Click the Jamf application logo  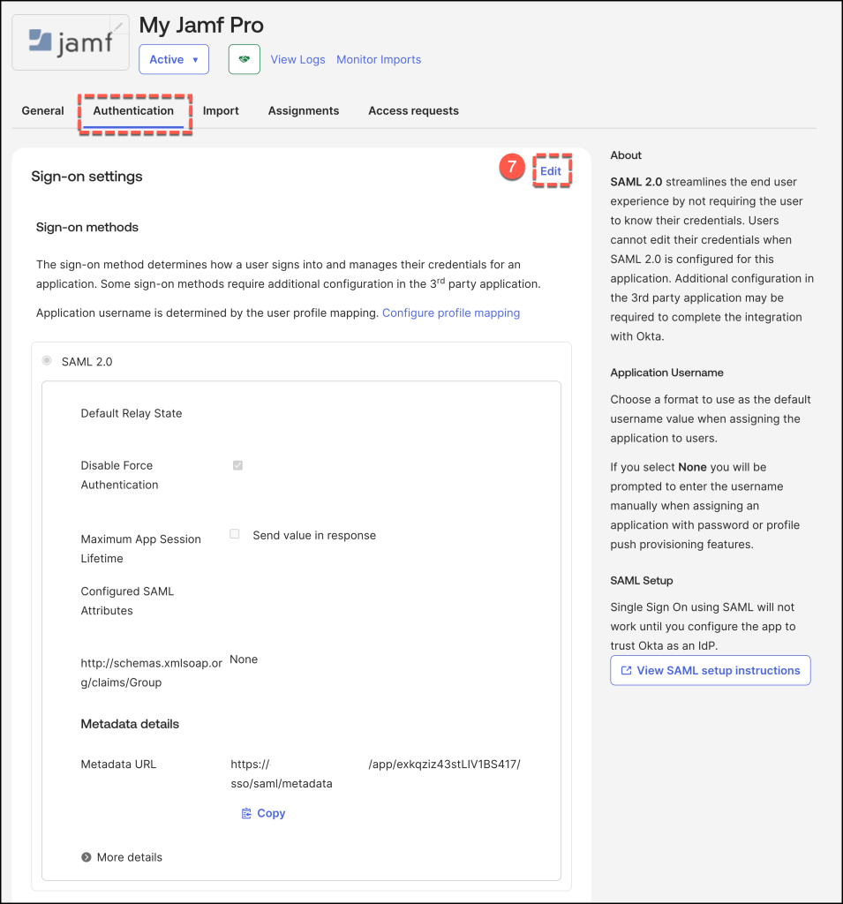point(70,42)
